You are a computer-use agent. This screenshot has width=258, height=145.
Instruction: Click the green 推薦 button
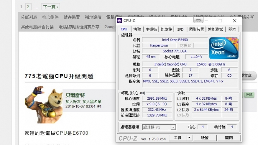pyautogui.click(x=249, y=95)
